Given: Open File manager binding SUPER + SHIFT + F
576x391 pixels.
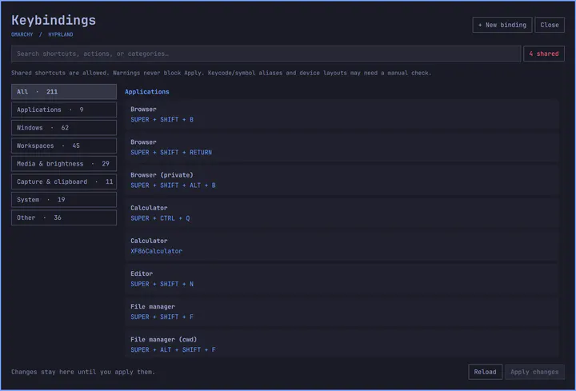Looking at the screenshot, I should pos(342,312).
